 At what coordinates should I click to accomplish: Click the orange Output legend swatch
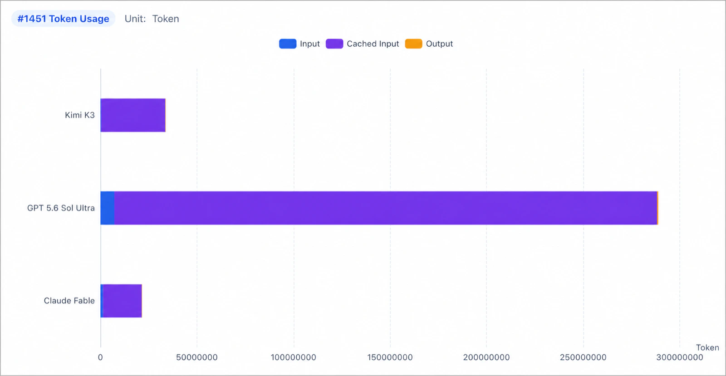tap(413, 44)
